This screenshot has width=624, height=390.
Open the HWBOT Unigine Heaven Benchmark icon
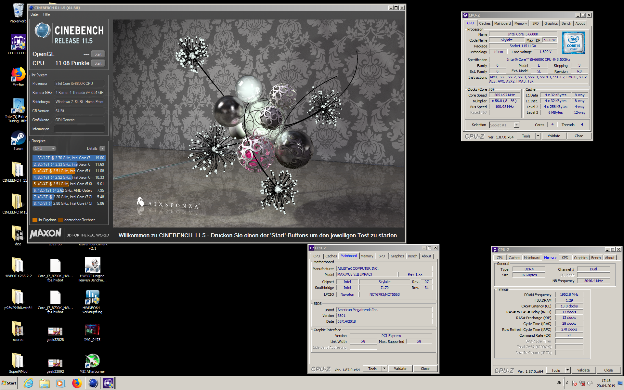92,266
